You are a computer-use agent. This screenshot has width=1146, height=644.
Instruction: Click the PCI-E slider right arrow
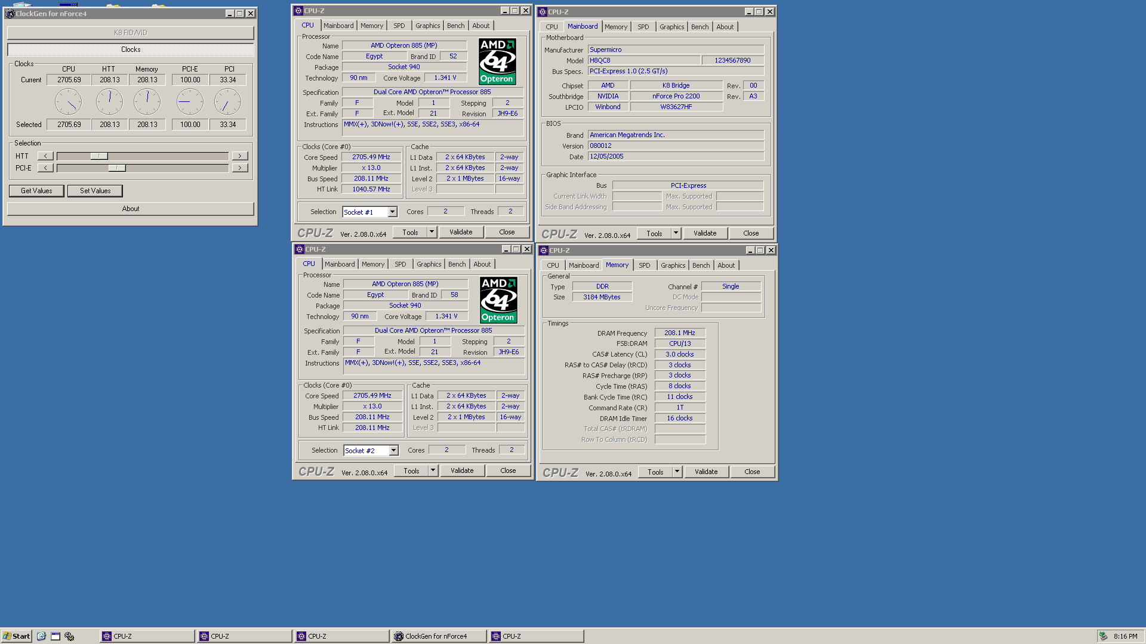pyautogui.click(x=239, y=168)
